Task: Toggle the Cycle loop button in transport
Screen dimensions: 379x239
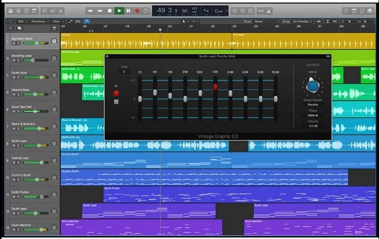Action: 146,10
